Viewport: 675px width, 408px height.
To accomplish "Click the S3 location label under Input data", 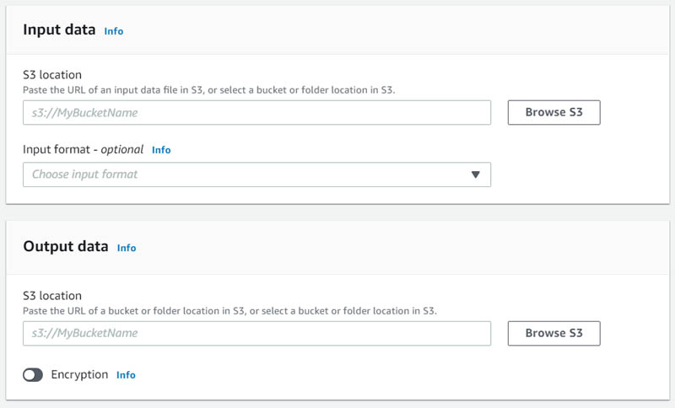I will (x=52, y=75).
